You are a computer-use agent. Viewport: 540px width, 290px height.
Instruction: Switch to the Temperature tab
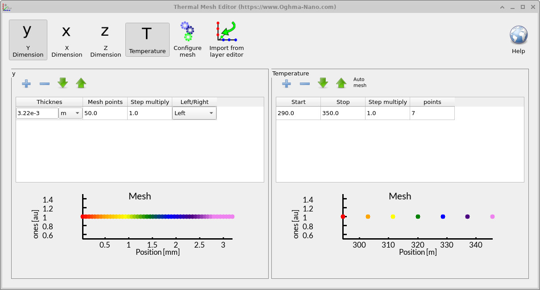pos(147,39)
